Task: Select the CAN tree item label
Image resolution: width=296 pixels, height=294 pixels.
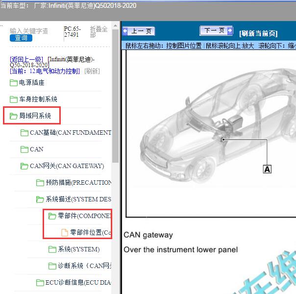Action: (x=37, y=149)
